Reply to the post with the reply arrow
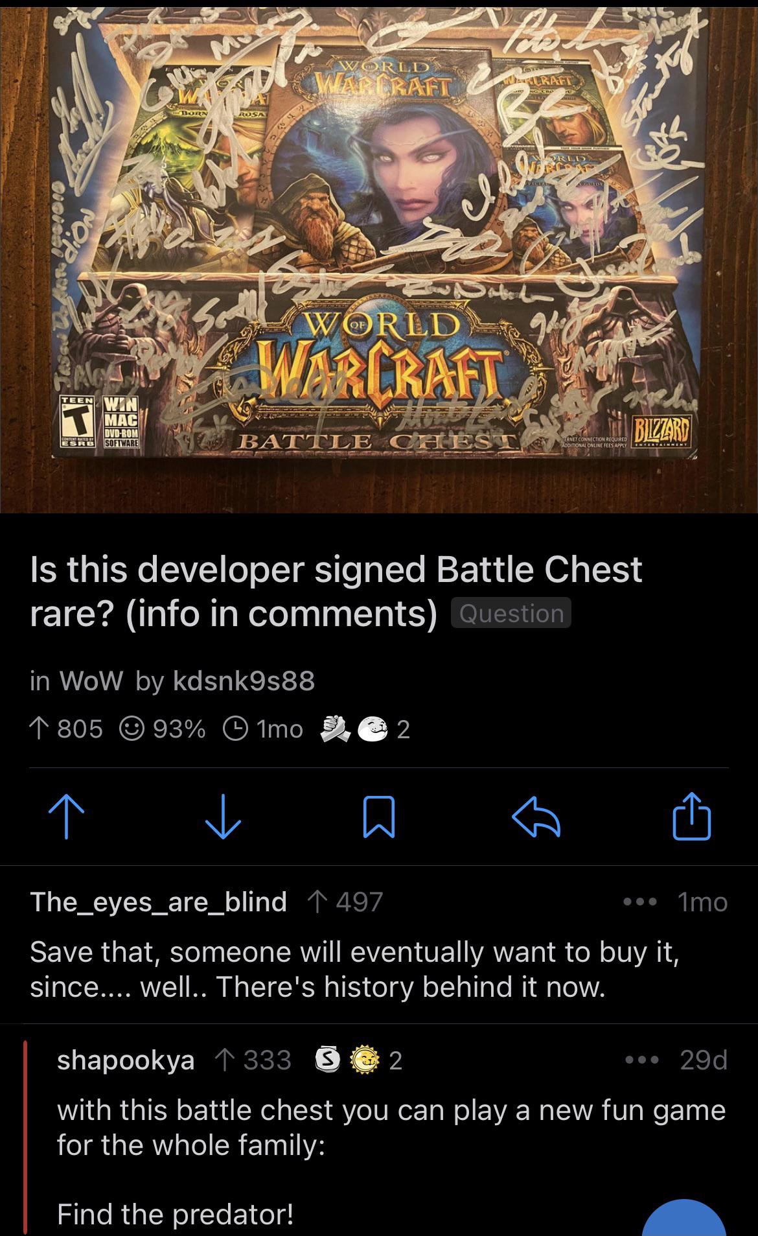758x1236 pixels. [x=536, y=817]
